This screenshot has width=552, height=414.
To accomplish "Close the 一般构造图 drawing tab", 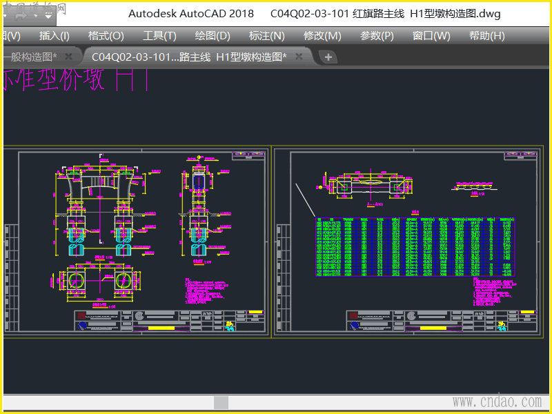I will tap(68, 57).
